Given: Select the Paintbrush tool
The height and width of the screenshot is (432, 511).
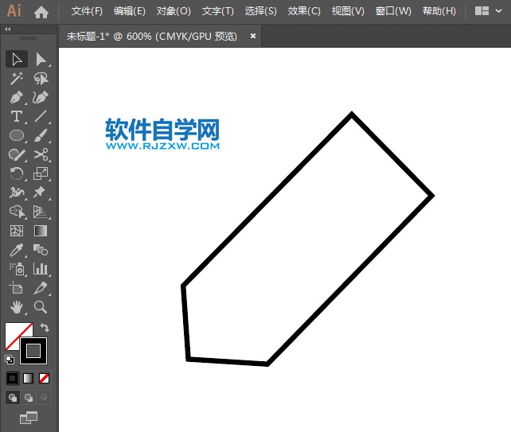Looking at the screenshot, I should [41, 135].
